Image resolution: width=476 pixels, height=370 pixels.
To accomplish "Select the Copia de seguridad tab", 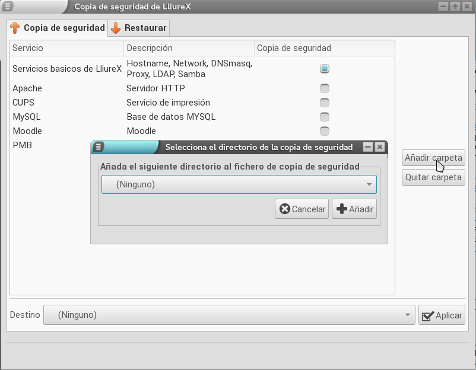I will point(57,28).
